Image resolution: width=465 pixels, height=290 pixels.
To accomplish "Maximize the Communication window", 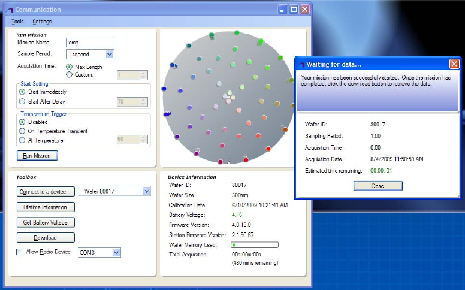I will [x=294, y=10].
